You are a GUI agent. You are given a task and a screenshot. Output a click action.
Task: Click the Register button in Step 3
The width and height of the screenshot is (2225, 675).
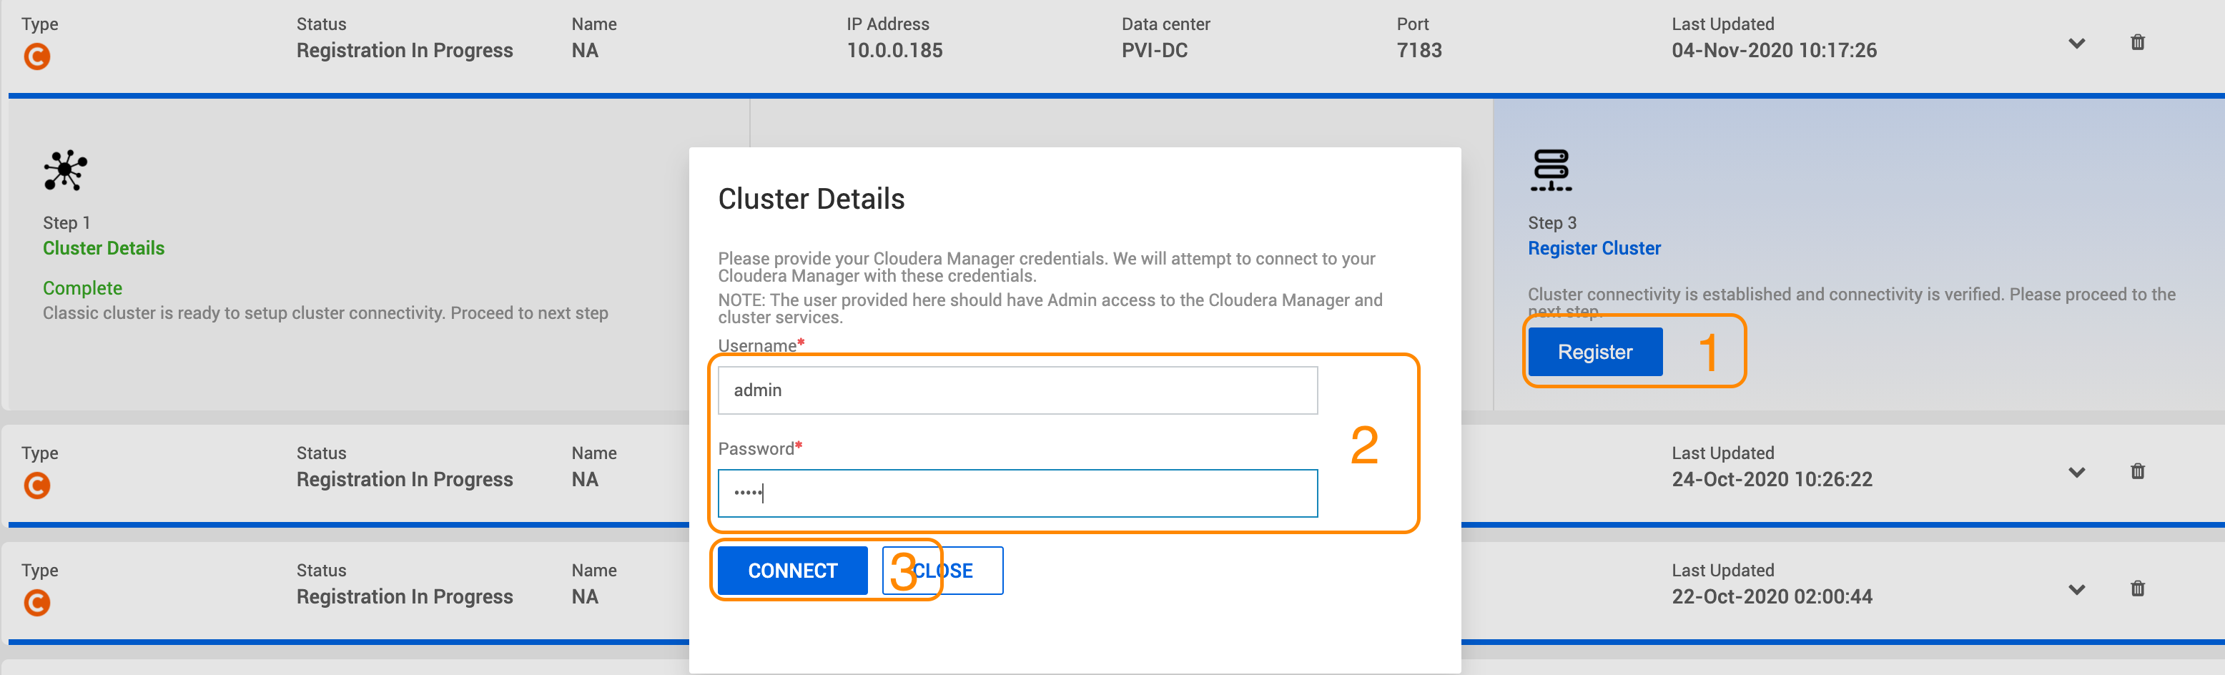tap(1594, 351)
